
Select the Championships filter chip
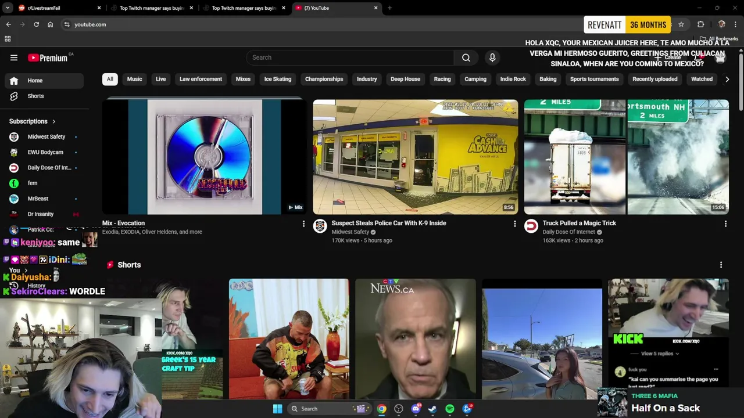(x=324, y=79)
